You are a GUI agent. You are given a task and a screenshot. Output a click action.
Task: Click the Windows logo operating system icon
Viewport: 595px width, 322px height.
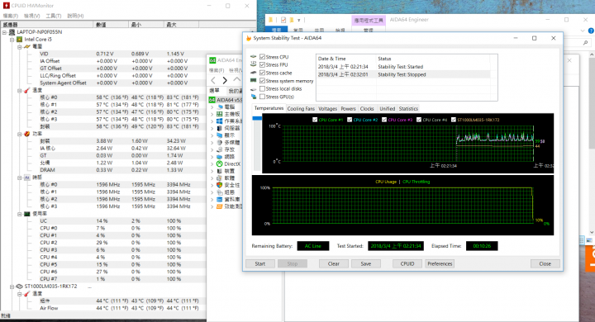[x=219, y=121]
